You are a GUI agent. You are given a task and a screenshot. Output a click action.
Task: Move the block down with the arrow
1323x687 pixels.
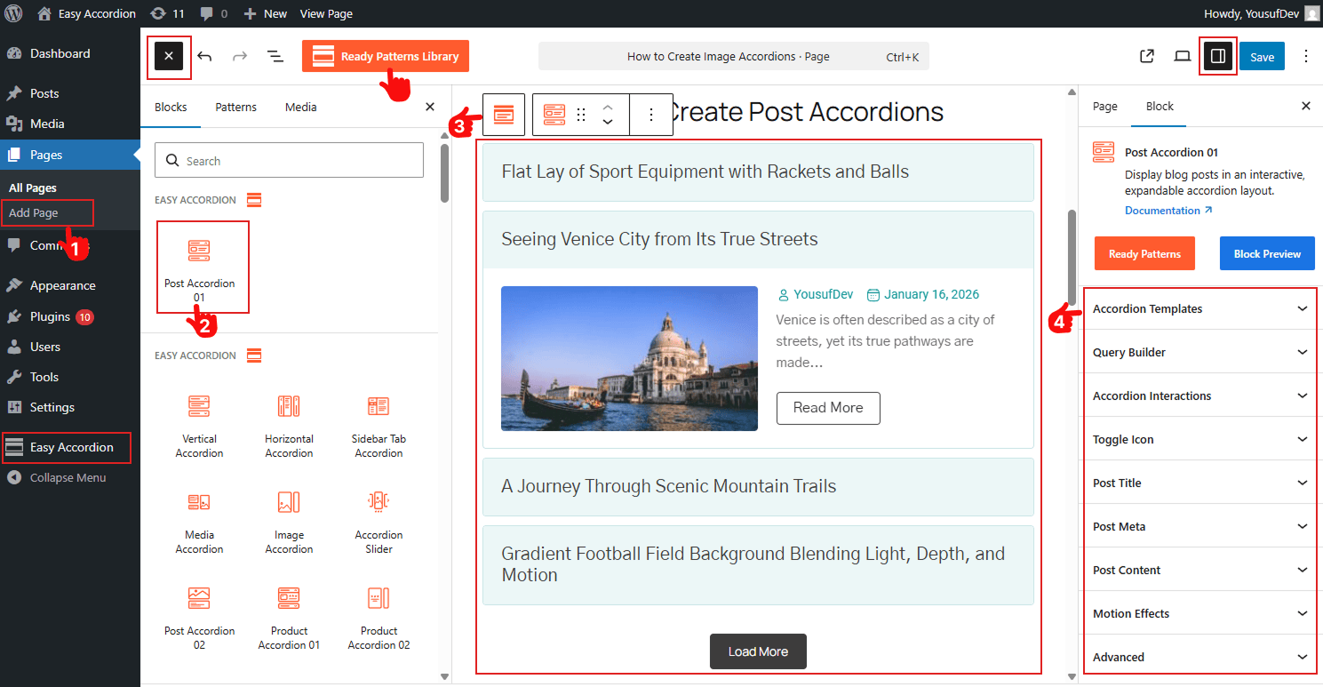(x=608, y=122)
